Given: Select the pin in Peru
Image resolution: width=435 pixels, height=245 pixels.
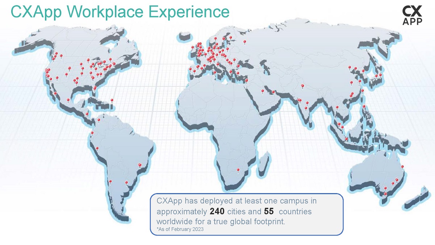Looking at the screenshot, I should (x=97, y=149).
